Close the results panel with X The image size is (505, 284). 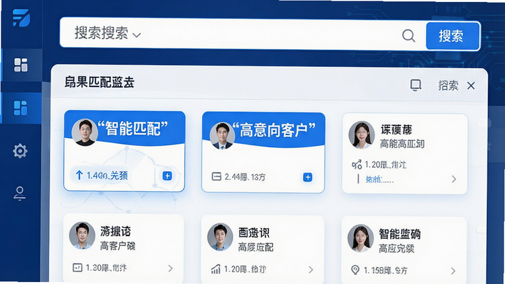[471, 86]
